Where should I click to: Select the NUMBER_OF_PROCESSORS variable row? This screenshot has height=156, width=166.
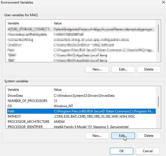click(27, 101)
